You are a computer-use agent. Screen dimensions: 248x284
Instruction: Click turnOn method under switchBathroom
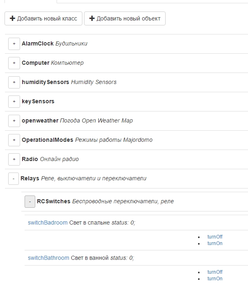[215, 279]
